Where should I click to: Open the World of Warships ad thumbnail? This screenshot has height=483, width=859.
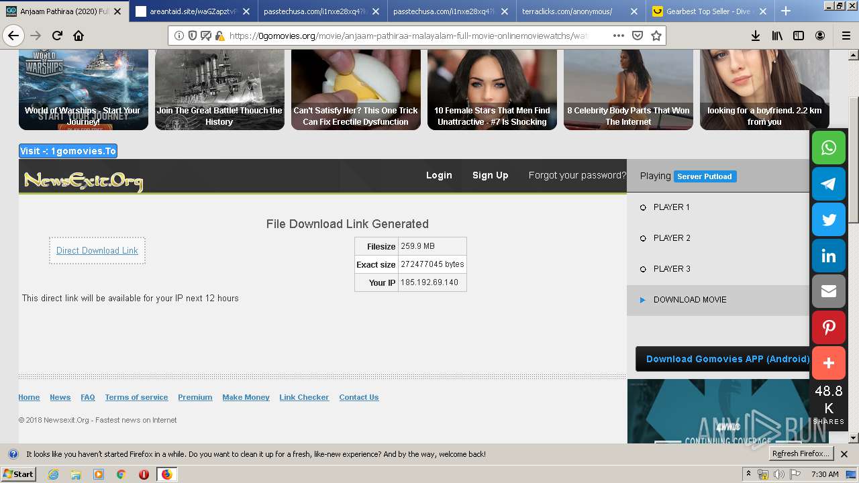point(83,89)
